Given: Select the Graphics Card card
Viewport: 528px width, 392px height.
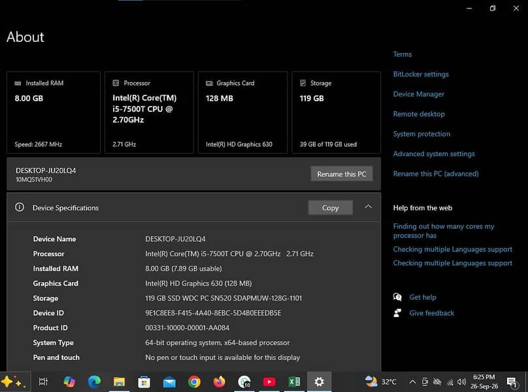Looking at the screenshot, I should [243, 112].
